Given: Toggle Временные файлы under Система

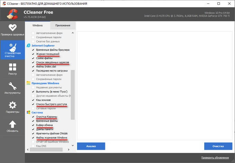Looking at the screenshot, I should pyautogui.click(x=33, y=121).
